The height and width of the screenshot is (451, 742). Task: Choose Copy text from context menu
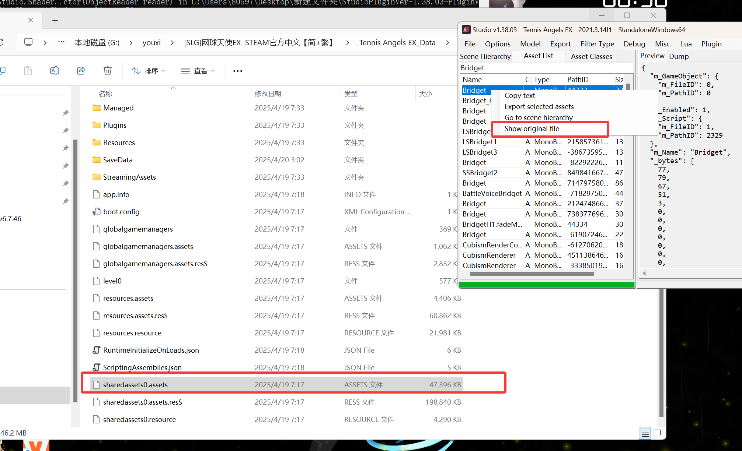click(519, 95)
